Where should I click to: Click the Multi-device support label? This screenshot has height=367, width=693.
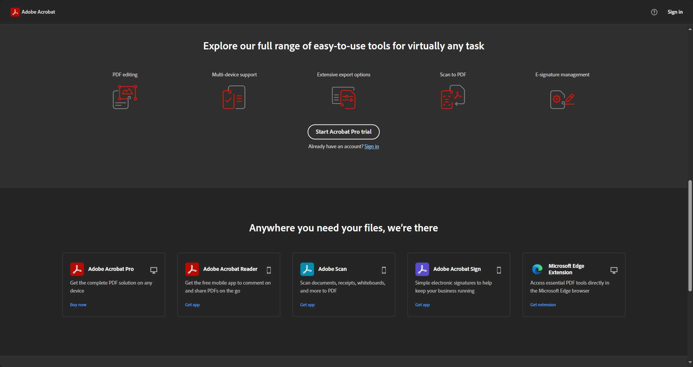[x=234, y=75]
